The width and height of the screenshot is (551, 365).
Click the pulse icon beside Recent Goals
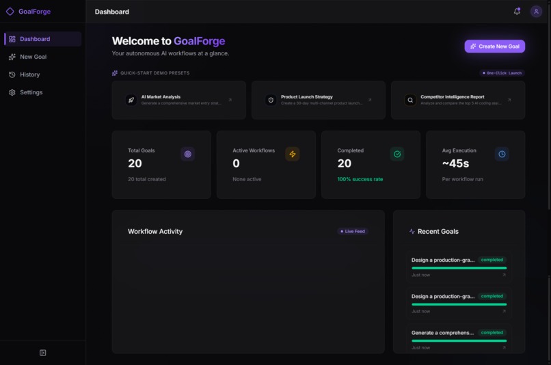412,231
